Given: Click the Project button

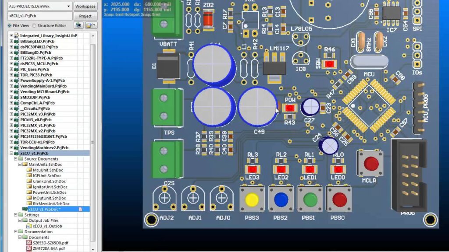Looking at the screenshot, I should (86, 16).
